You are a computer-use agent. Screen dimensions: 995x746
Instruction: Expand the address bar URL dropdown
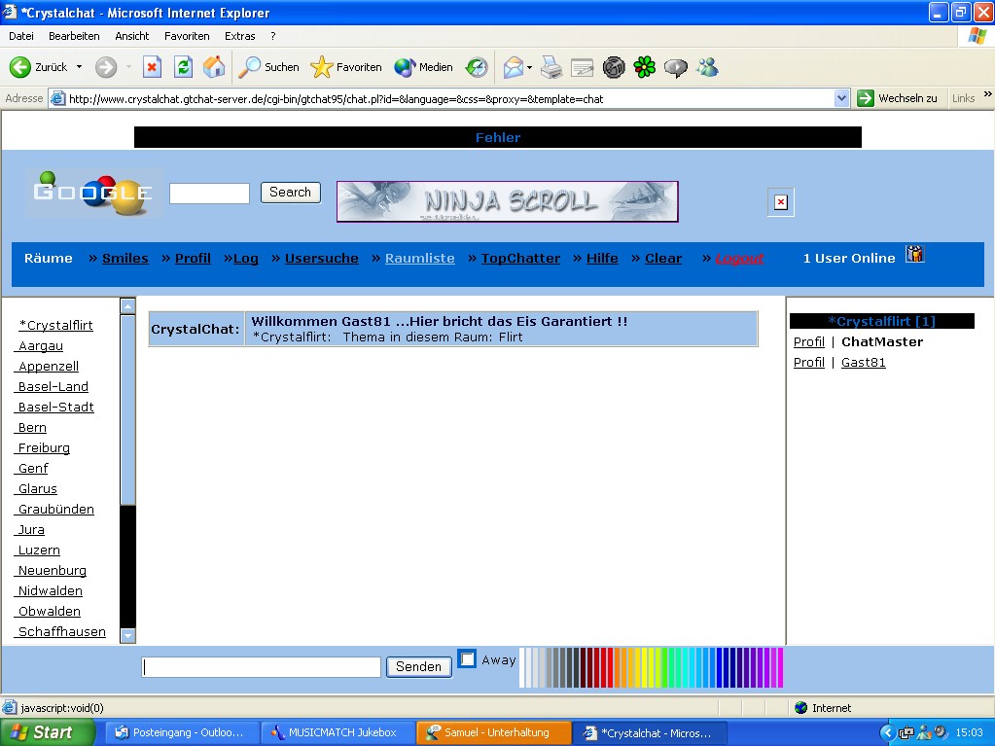(842, 98)
